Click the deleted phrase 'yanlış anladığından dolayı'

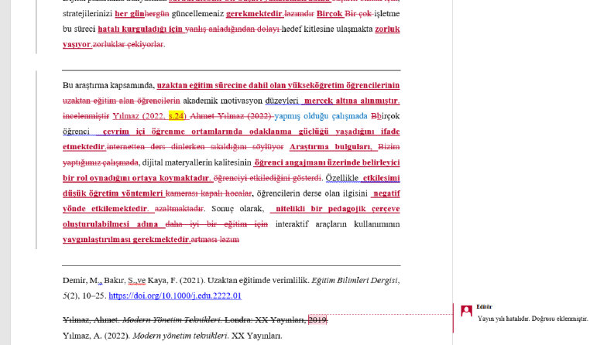click(232, 29)
